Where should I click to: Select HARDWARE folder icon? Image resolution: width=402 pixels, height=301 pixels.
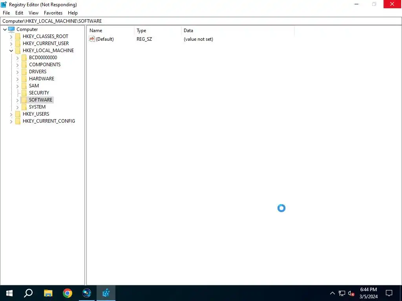24,78
